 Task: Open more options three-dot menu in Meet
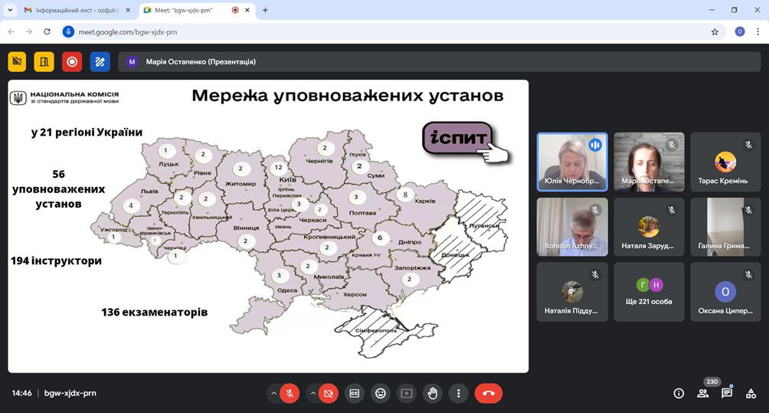click(x=458, y=393)
